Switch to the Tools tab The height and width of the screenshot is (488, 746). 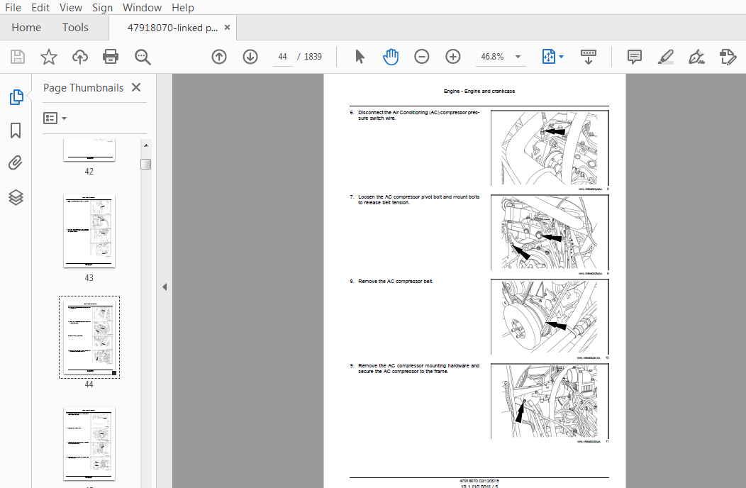coord(75,28)
